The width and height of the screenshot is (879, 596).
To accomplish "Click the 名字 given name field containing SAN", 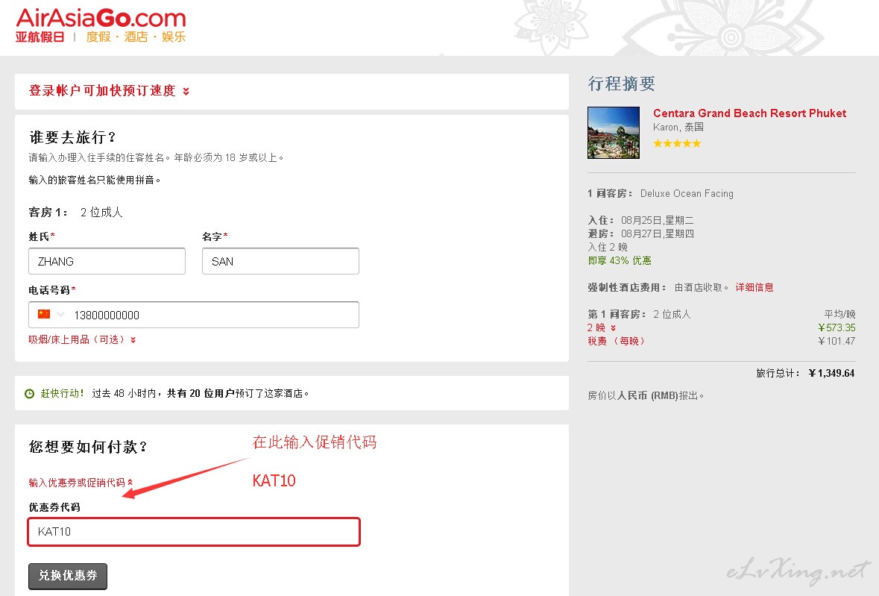I will [x=280, y=261].
